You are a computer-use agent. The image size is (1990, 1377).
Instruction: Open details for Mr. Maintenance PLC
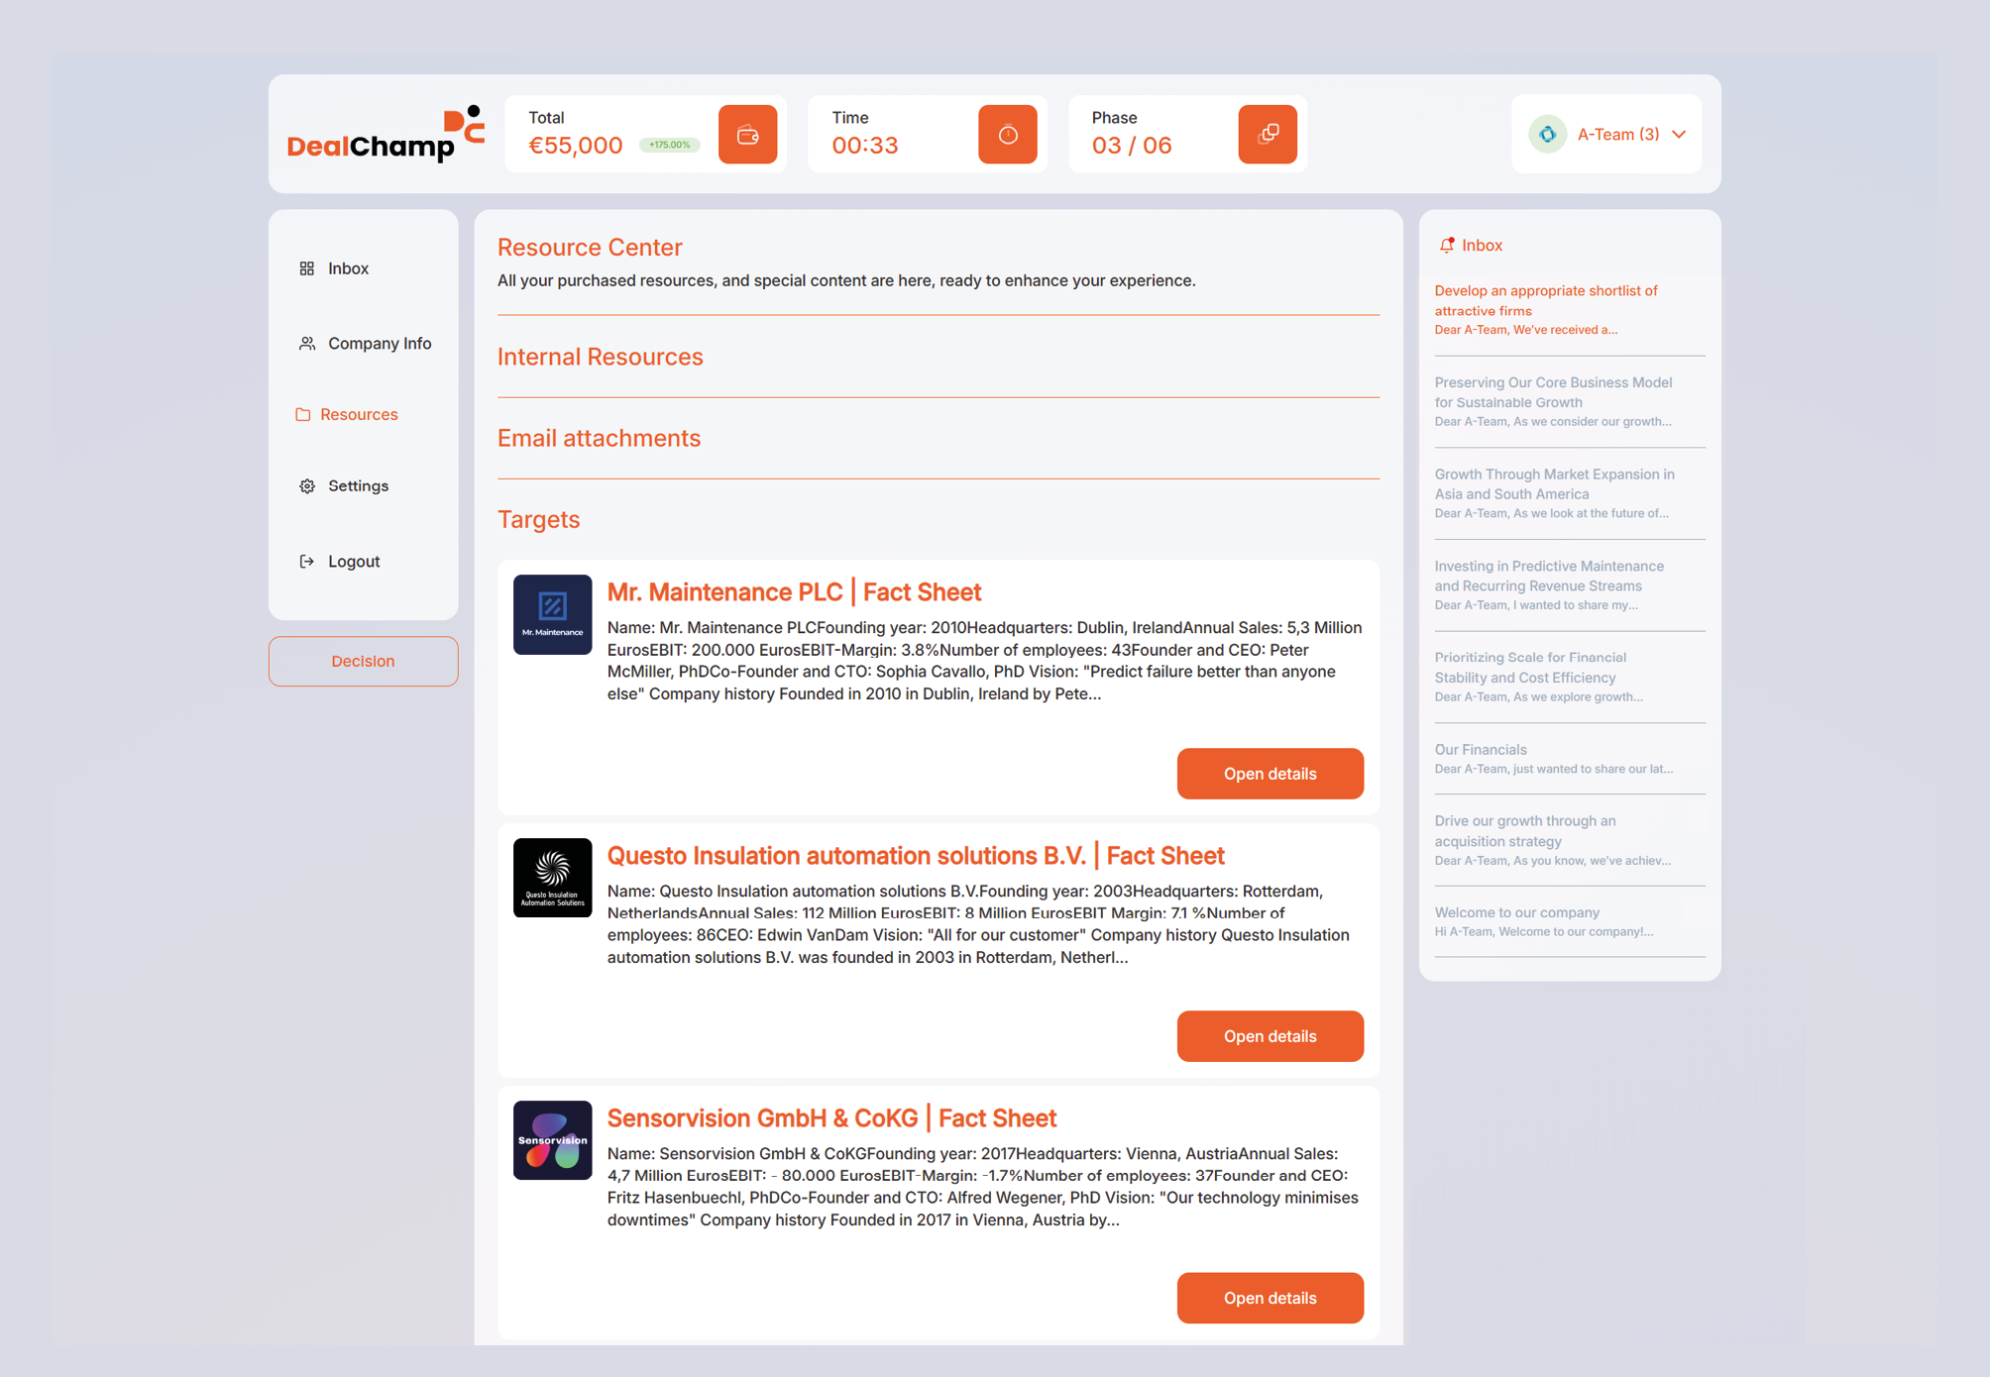pyautogui.click(x=1270, y=774)
